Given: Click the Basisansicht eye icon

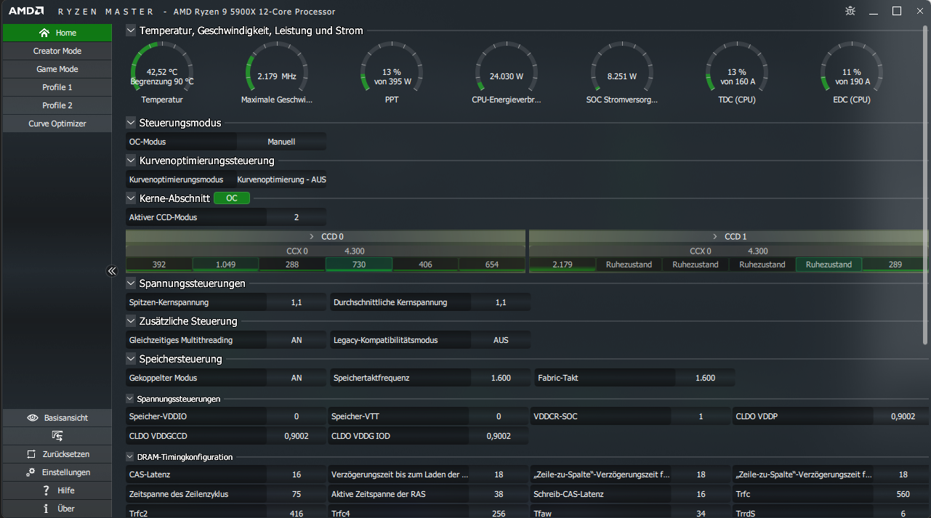Looking at the screenshot, I should pyautogui.click(x=32, y=418).
